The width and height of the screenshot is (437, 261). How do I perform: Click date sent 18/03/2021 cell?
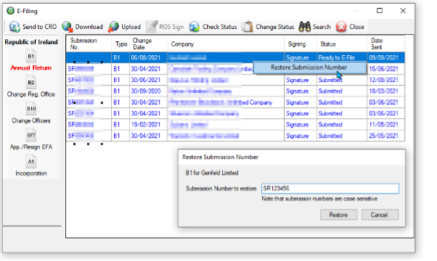pos(385,91)
